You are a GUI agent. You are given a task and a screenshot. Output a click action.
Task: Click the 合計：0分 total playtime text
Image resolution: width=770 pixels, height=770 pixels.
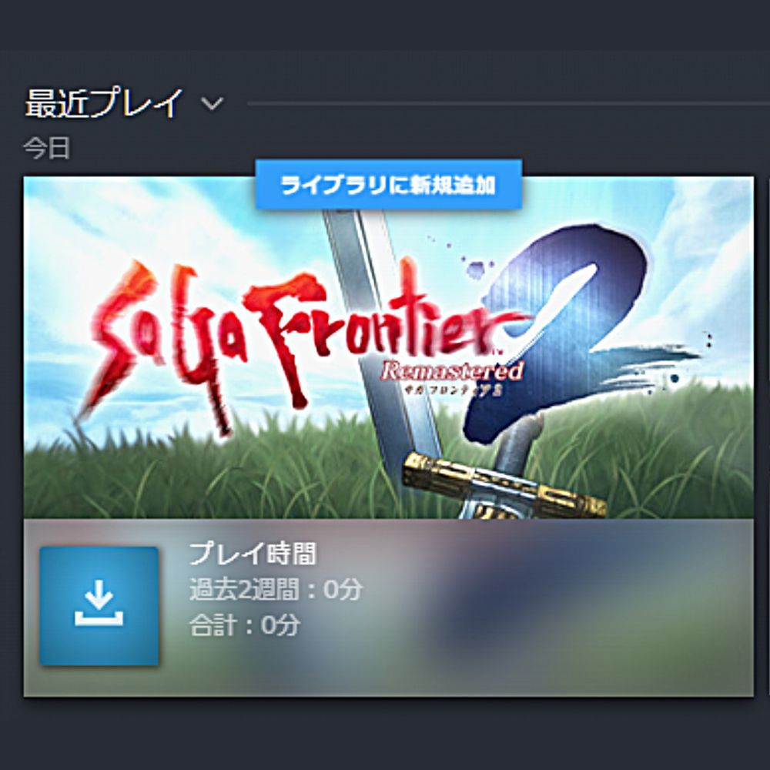(x=245, y=625)
